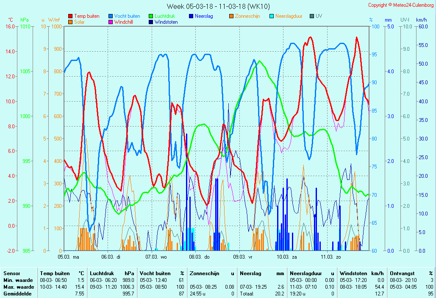Click the blue Vocht buiten legend swatch
The width and height of the screenshot is (436, 298).
click(111, 16)
